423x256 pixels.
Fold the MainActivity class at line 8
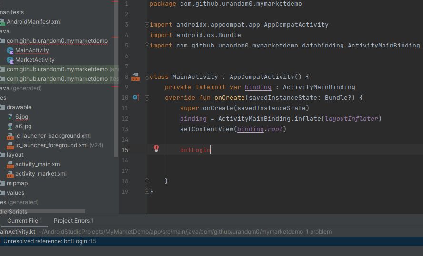pyautogui.click(x=147, y=77)
